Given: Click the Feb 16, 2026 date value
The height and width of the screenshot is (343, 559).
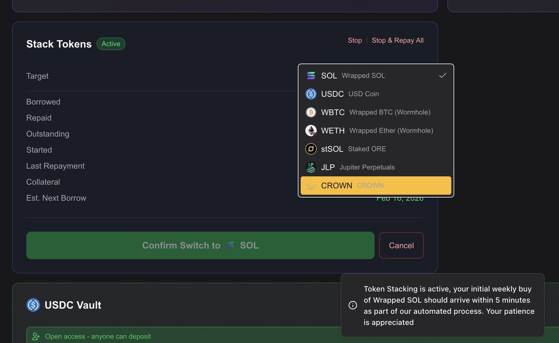Looking at the screenshot, I should click(x=400, y=199).
